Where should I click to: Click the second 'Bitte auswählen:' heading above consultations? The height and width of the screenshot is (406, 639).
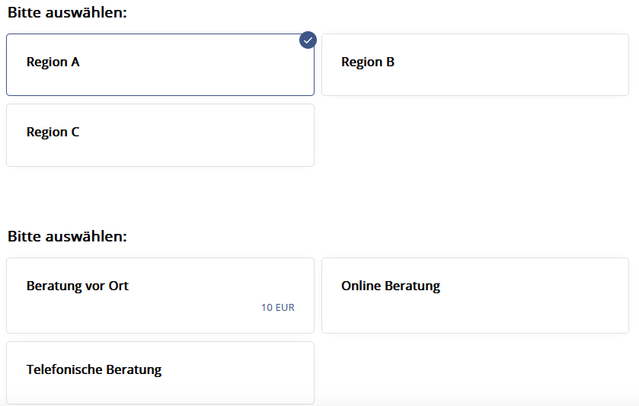(x=67, y=236)
